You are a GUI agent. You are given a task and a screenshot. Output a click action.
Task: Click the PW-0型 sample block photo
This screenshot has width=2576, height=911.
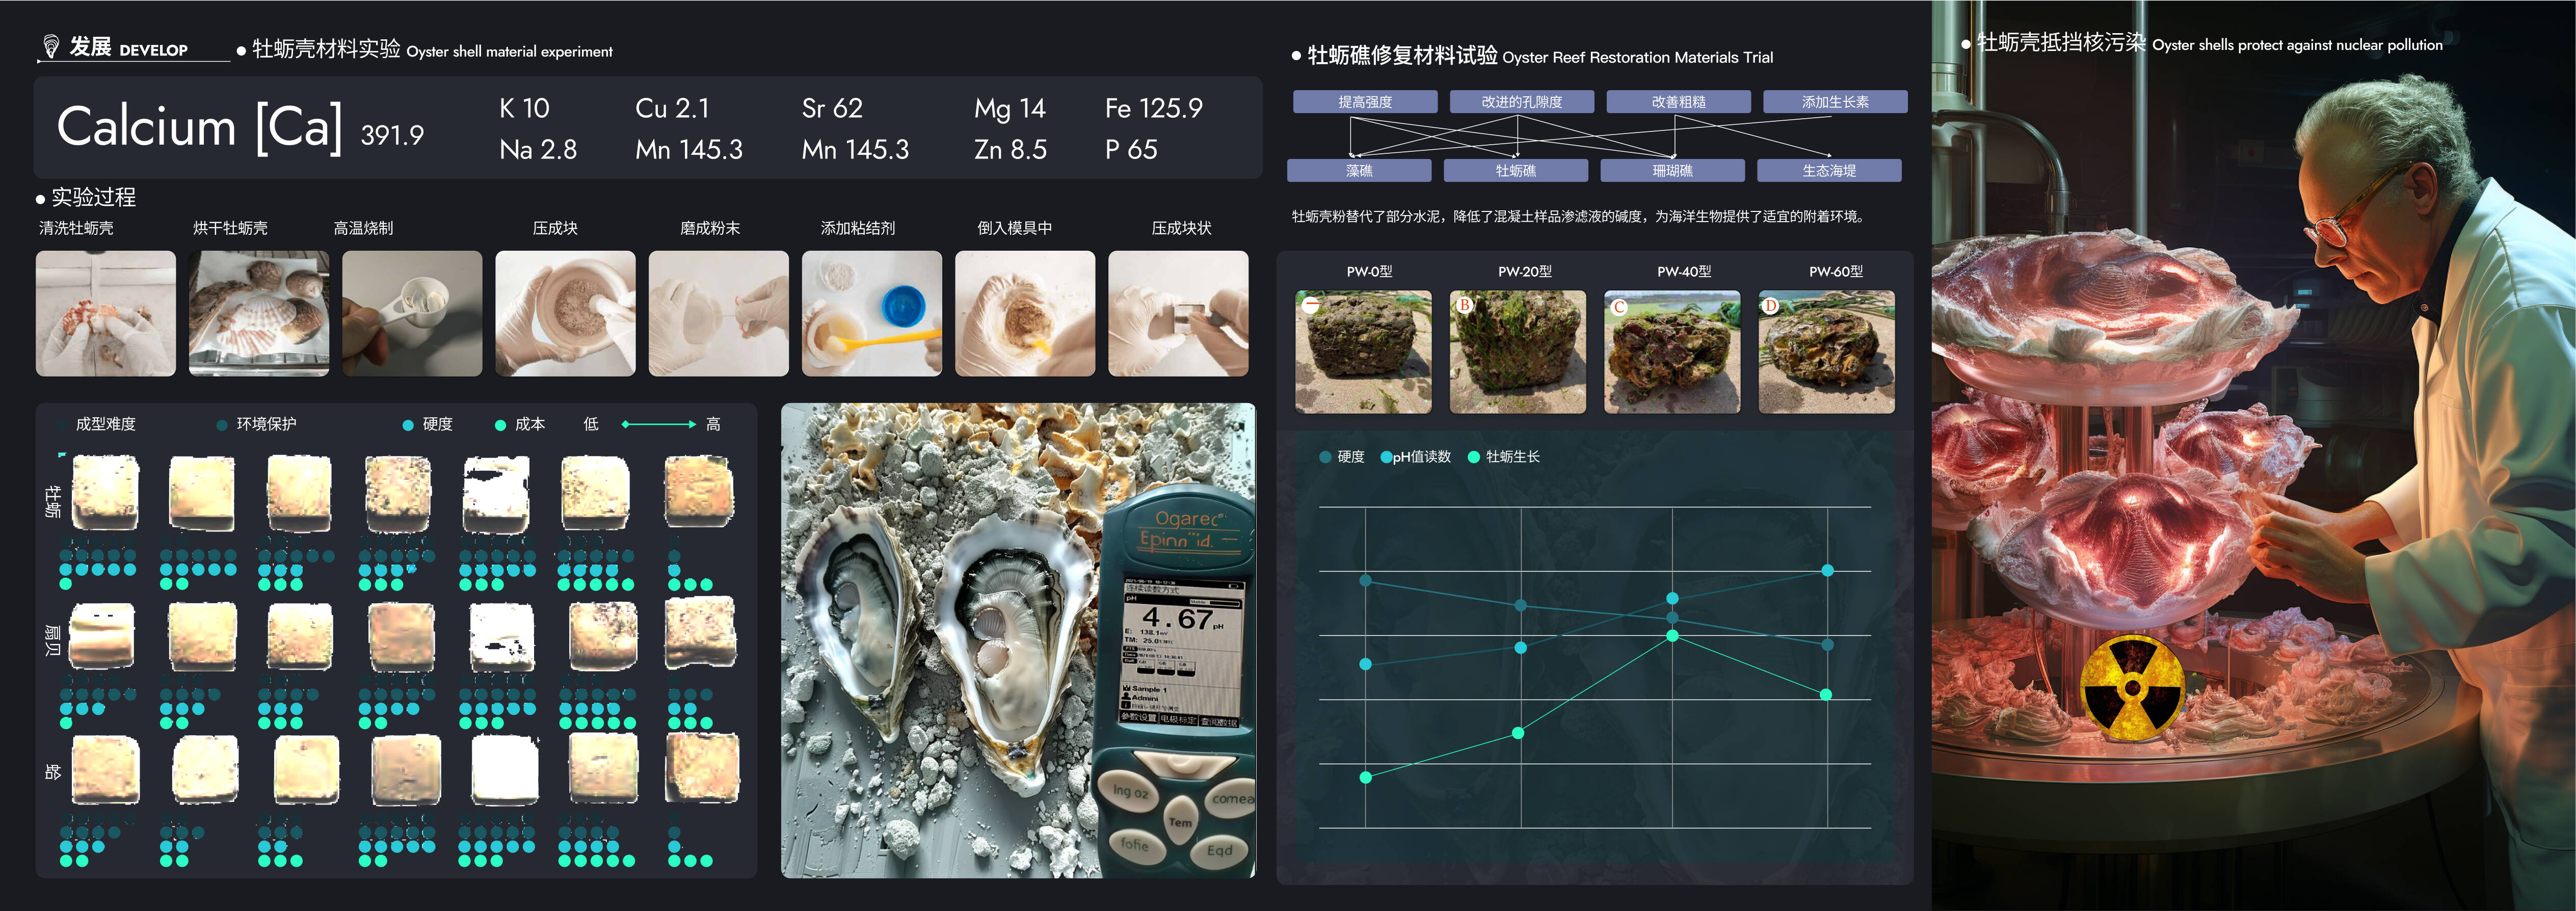click(x=1363, y=352)
